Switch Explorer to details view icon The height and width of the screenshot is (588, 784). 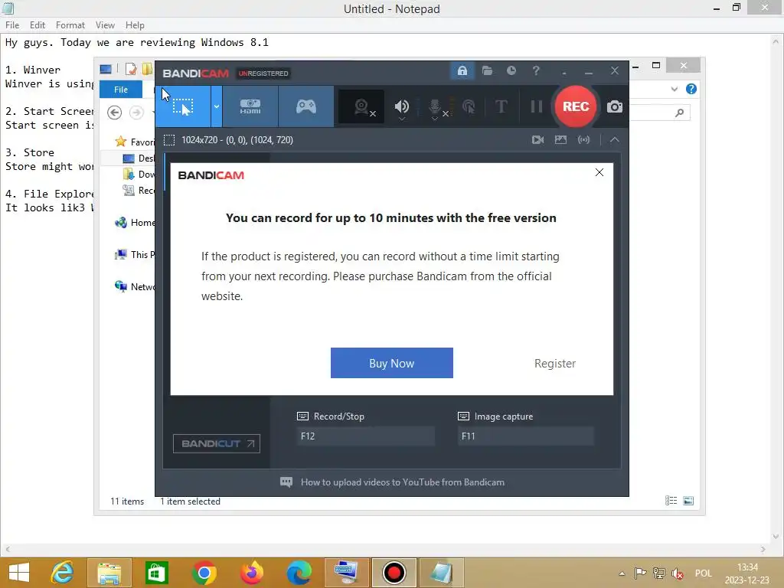pyautogui.click(x=671, y=501)
